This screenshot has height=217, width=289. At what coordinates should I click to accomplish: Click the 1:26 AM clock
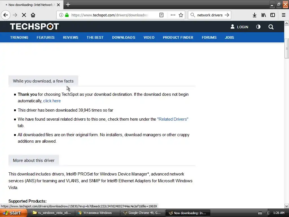click(279, 213)
